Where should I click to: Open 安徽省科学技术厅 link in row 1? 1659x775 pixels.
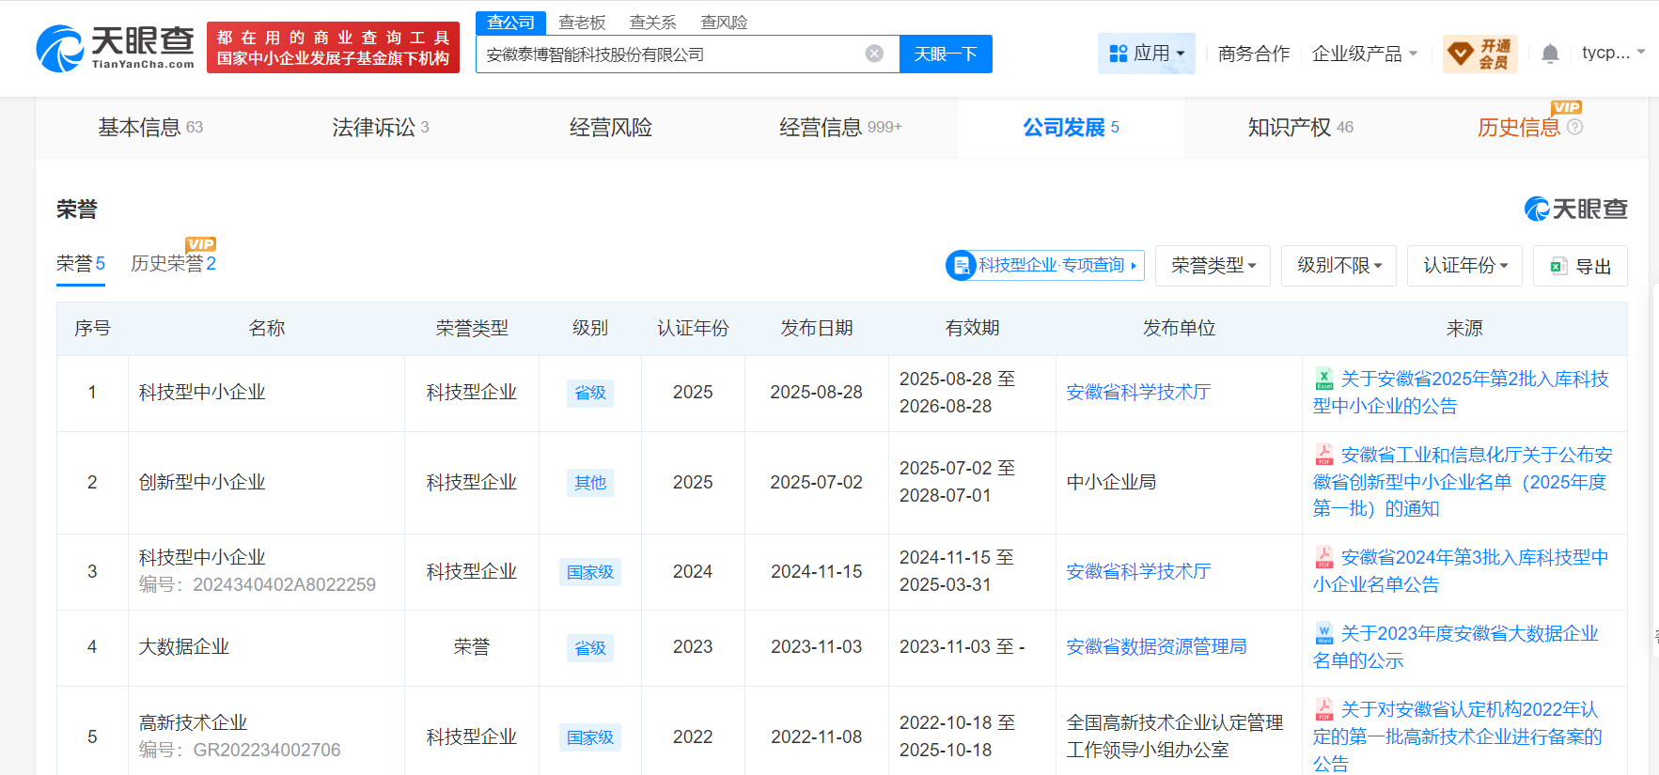1138,393
